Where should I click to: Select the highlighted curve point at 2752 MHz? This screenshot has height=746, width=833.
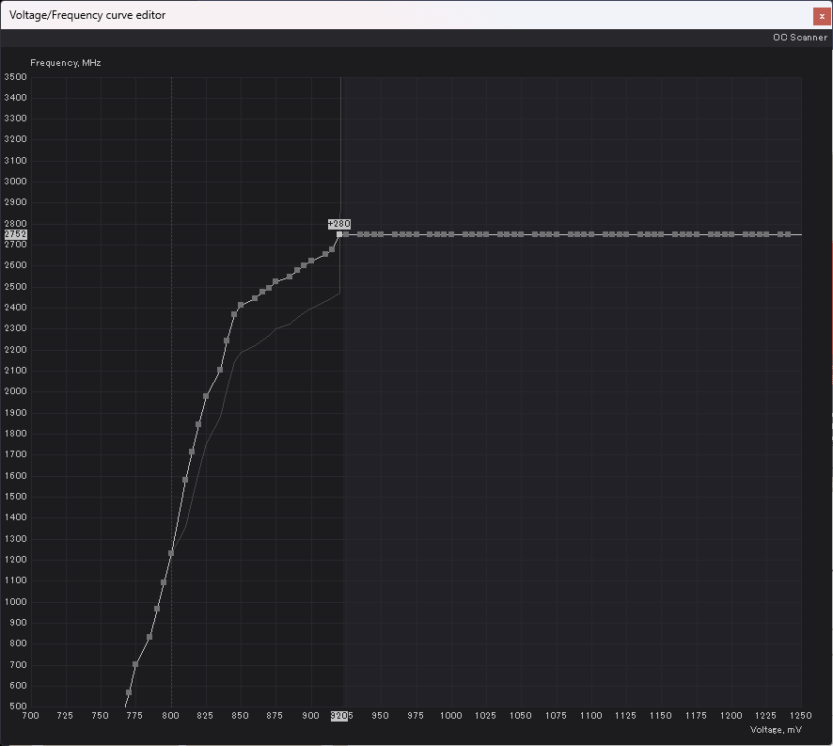coord(339,234)
